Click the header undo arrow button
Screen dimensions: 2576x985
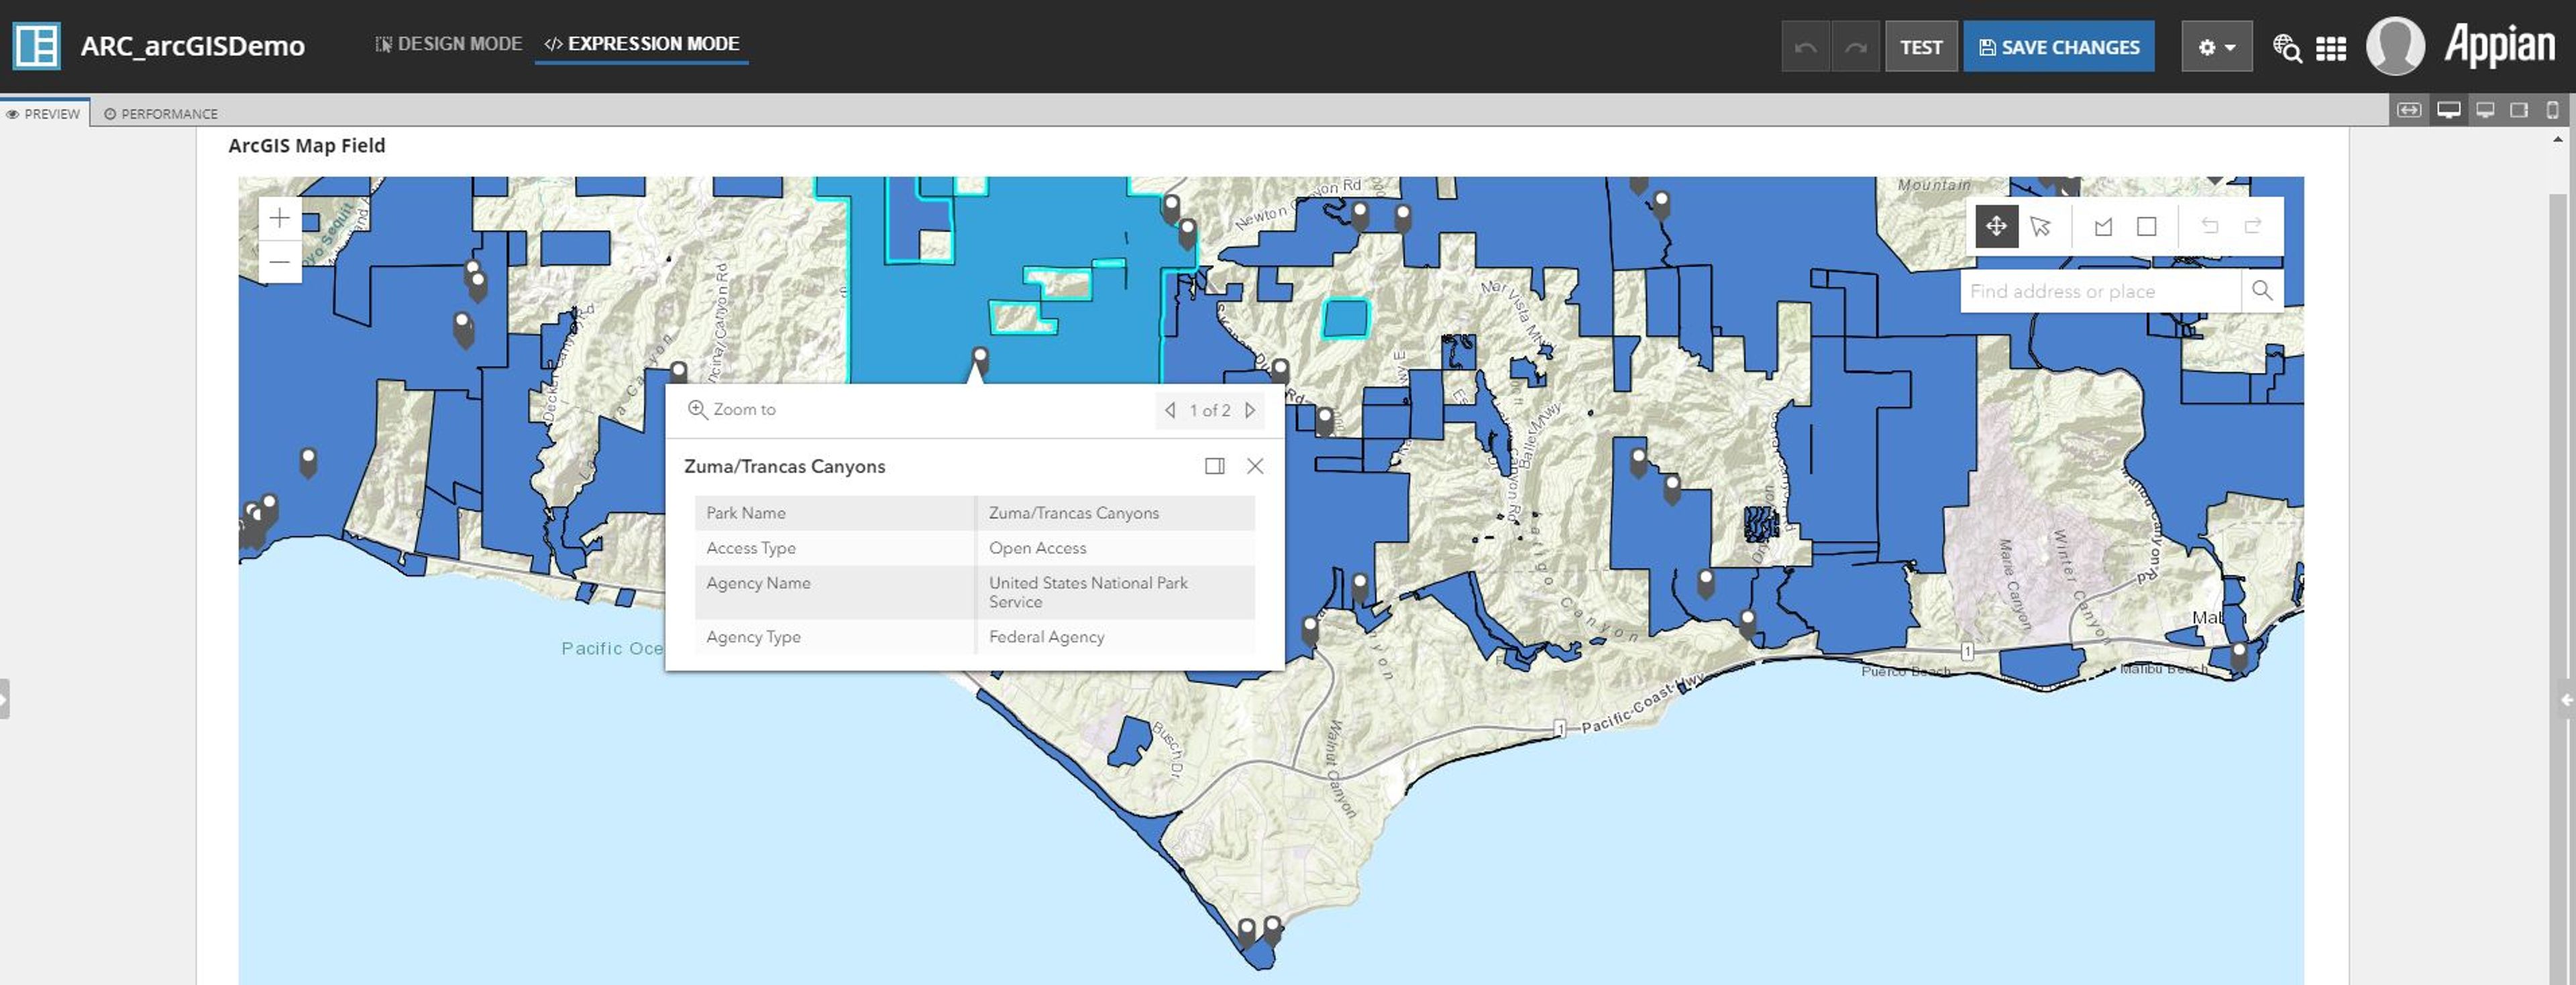point(1805,47)
